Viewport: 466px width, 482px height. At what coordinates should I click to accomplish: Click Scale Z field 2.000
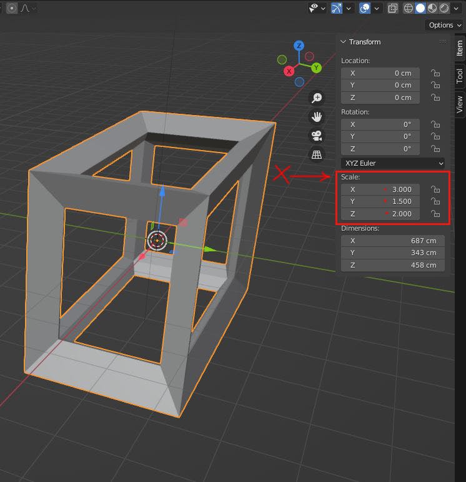[380, 214]
